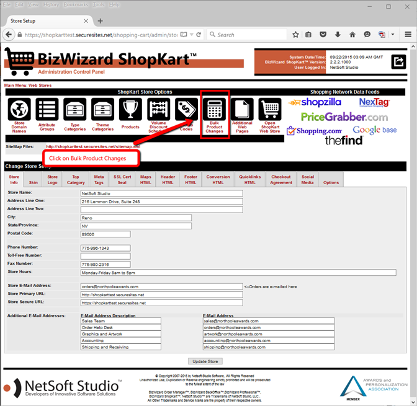Viewport: 417px width, 406px height.
Task: Open the History menu
Action: [51, 5]
